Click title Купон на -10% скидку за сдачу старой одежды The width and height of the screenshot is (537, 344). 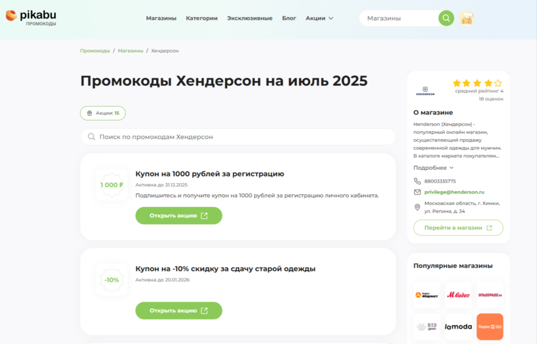click(225, 269)
